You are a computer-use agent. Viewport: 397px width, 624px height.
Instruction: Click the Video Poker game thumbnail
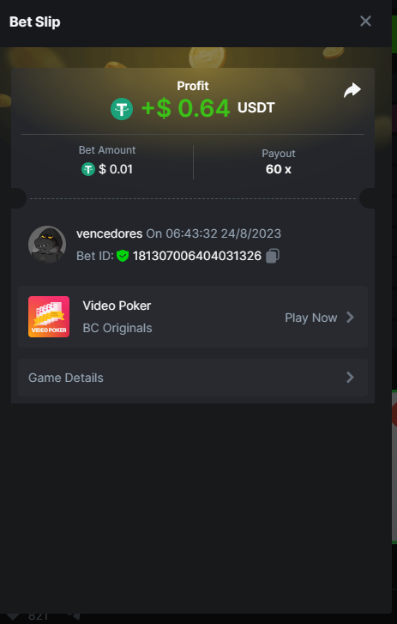click(49, 317)
